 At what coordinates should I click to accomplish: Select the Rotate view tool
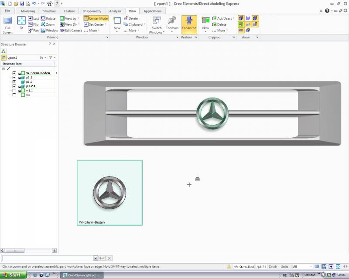click(x=48, y=18)
